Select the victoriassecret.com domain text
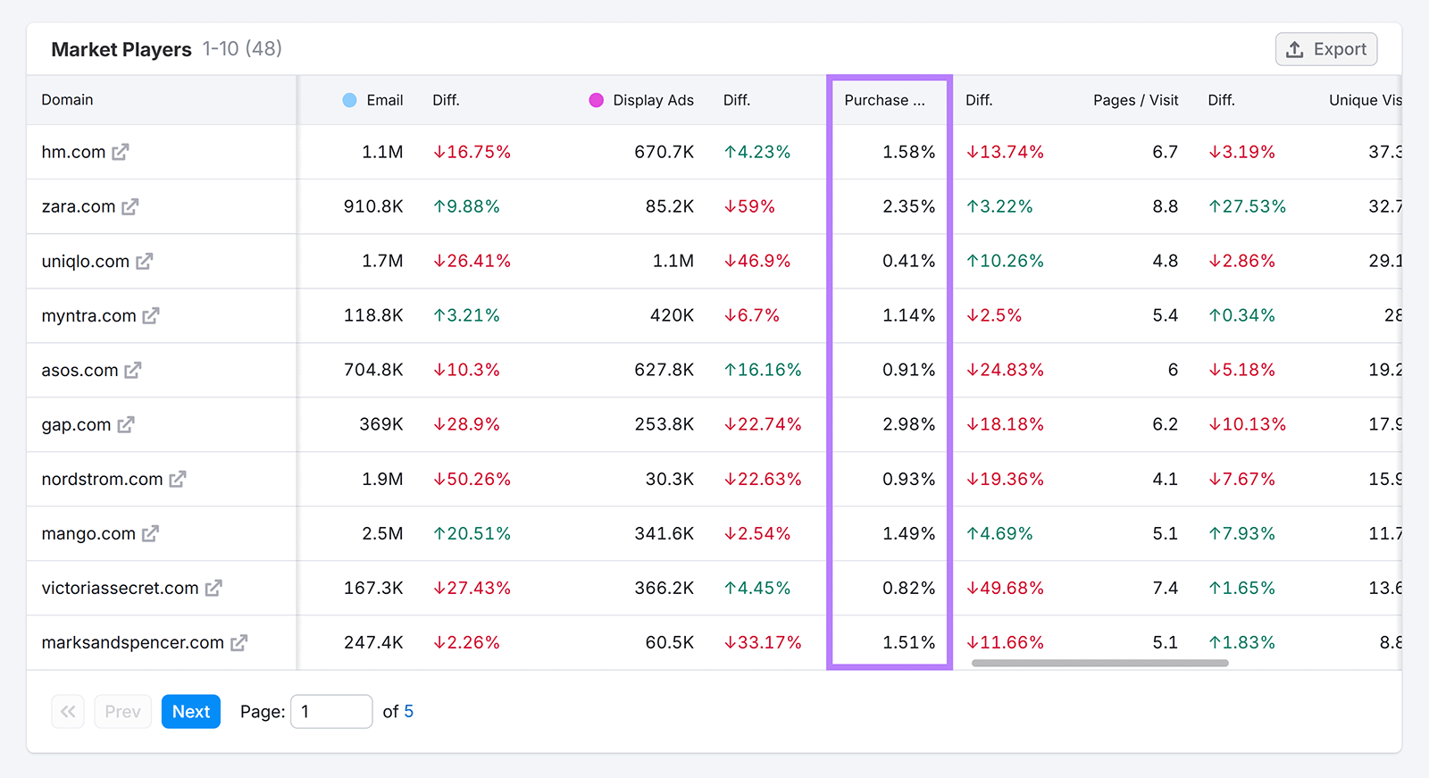This screenshot has width=1429, height=778. tap(120, 588)
